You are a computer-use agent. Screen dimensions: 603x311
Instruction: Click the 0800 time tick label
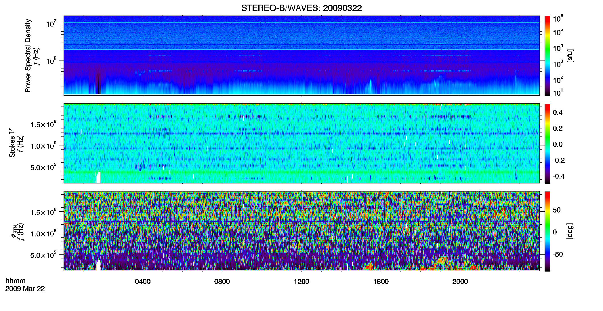pyautogui.click(x=222, y=282)
